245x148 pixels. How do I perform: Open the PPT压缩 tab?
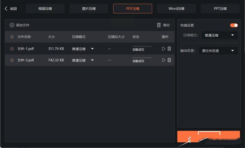(220, 8)
